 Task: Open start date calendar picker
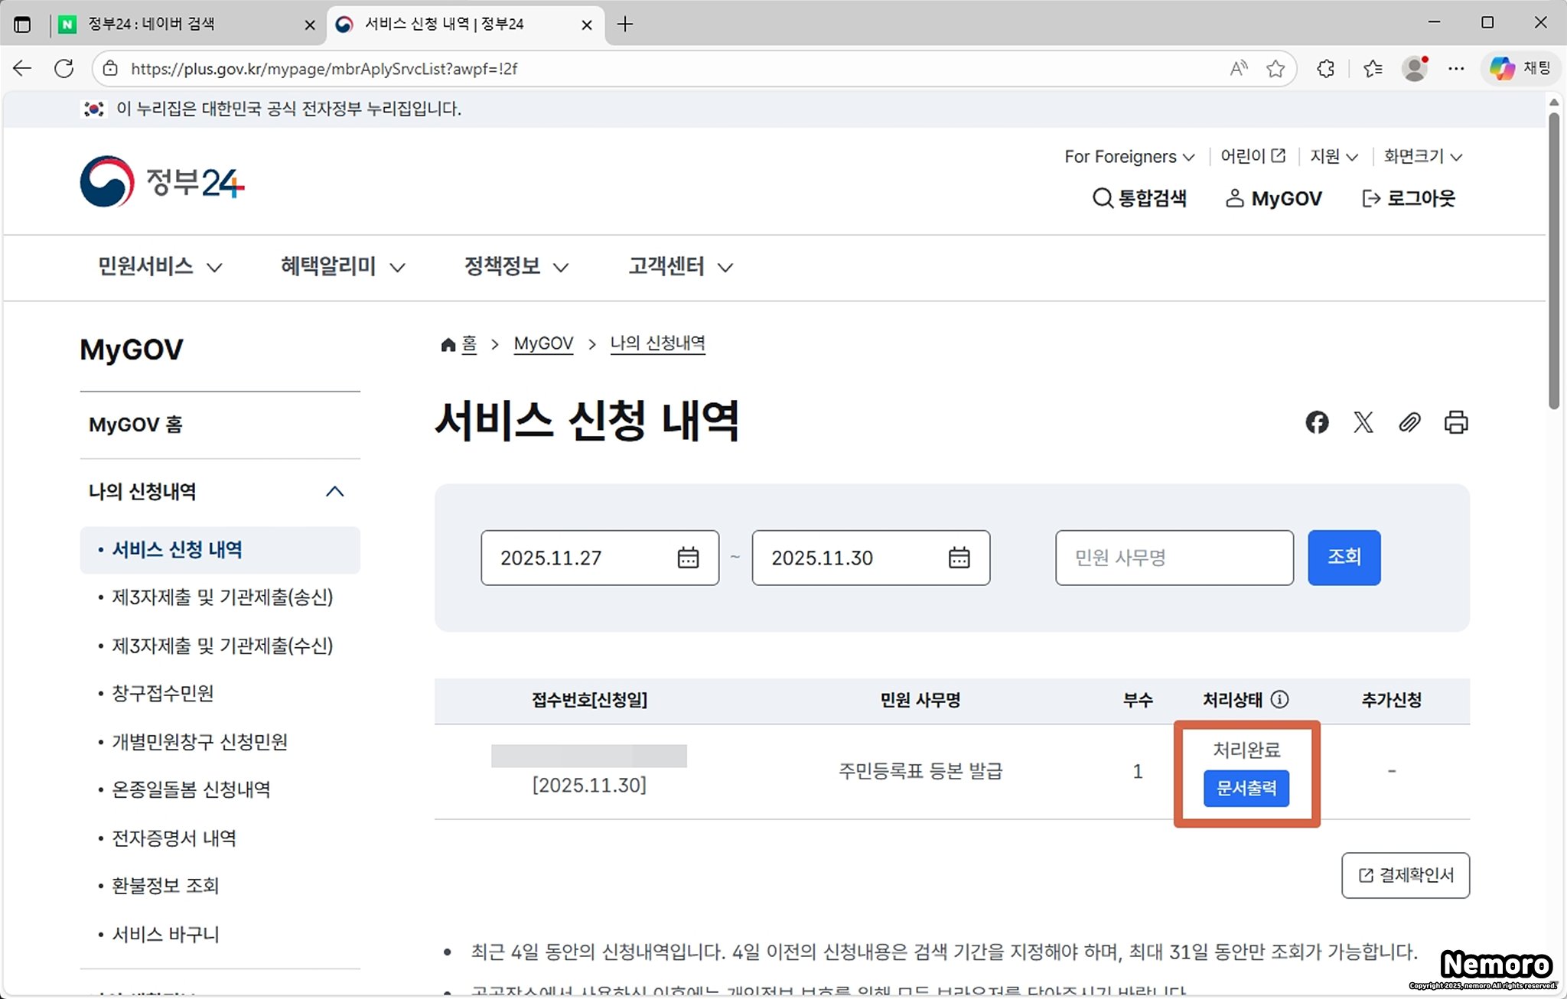tap(688, 558)
